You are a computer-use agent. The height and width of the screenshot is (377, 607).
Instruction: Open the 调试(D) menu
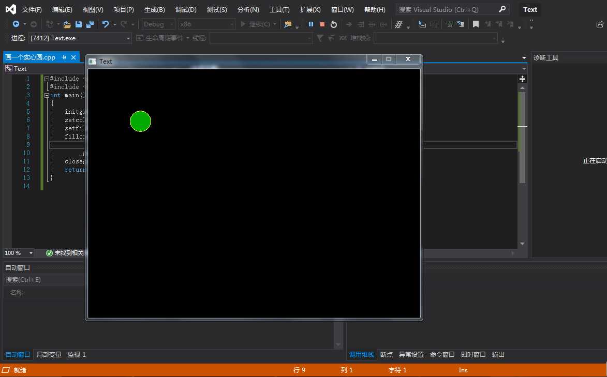[186, 10]
